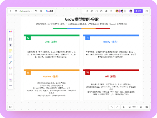Open the hamburger main menu

click(16, 11)
